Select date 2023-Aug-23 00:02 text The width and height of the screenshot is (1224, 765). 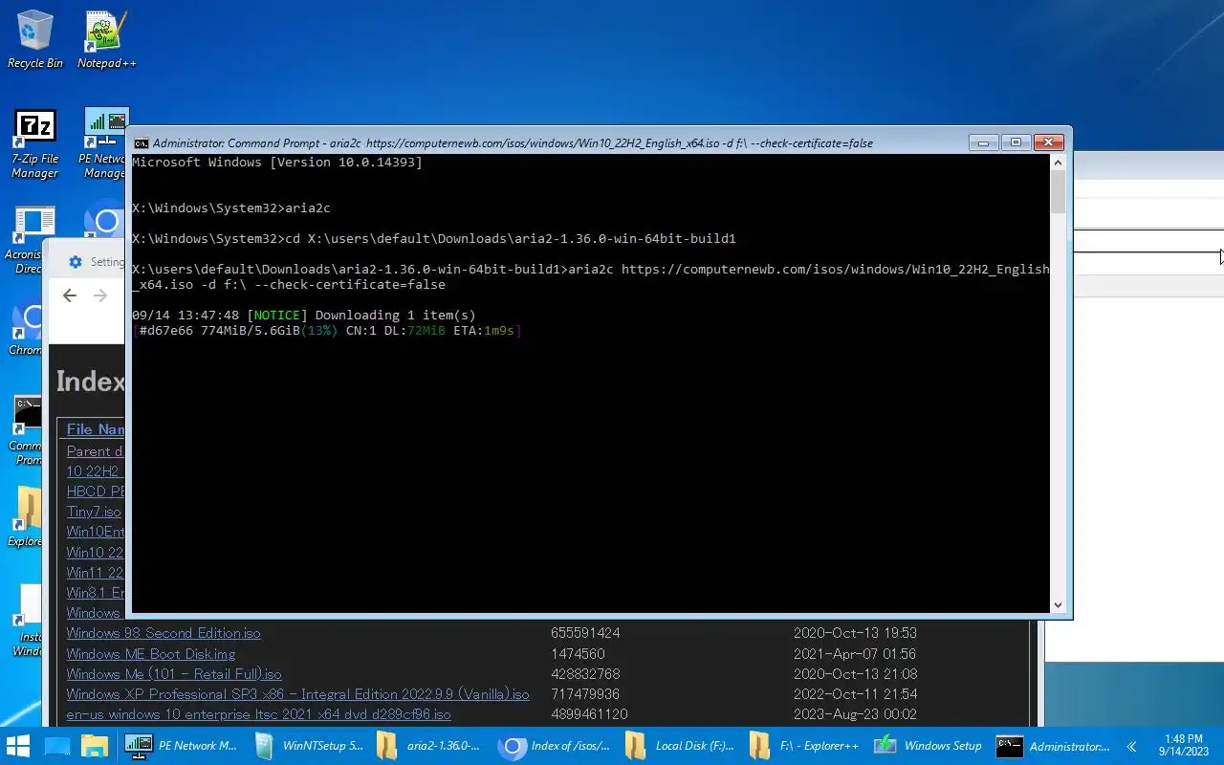[x=855, y=714]
